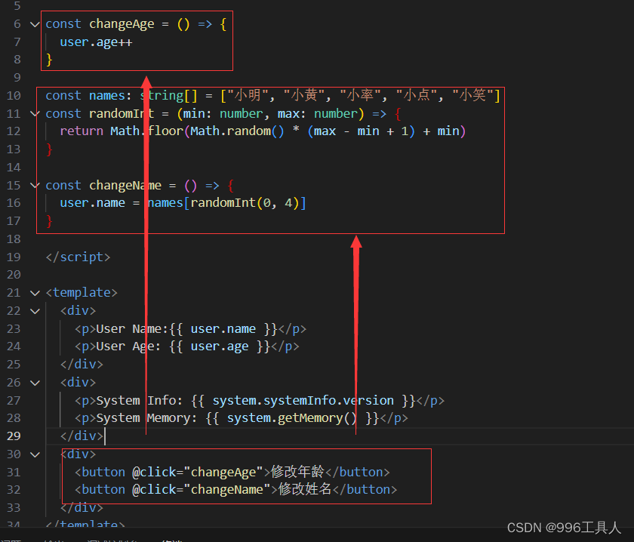The image size is (634, 542).
Task: Click user.name assignment target on line 16
Action: tap(93, 203)
